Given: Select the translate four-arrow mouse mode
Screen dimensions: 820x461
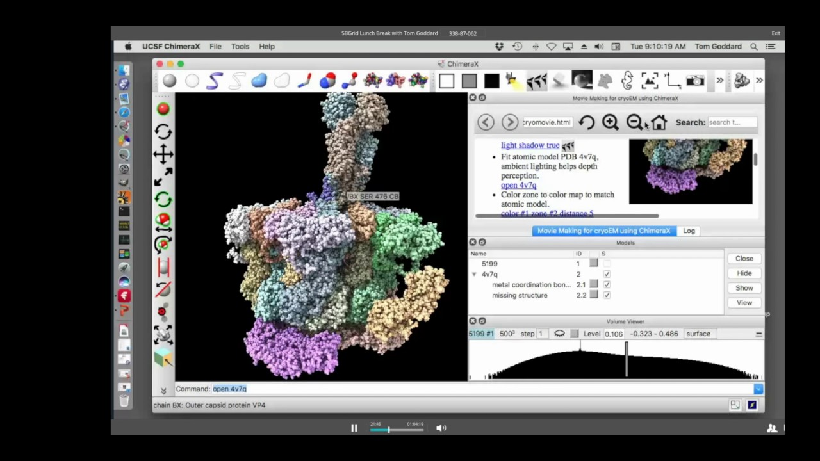Looking at the screenshot, I should tap(163, 154).
